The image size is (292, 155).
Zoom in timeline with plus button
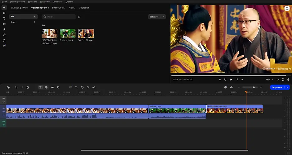point(261,87)
